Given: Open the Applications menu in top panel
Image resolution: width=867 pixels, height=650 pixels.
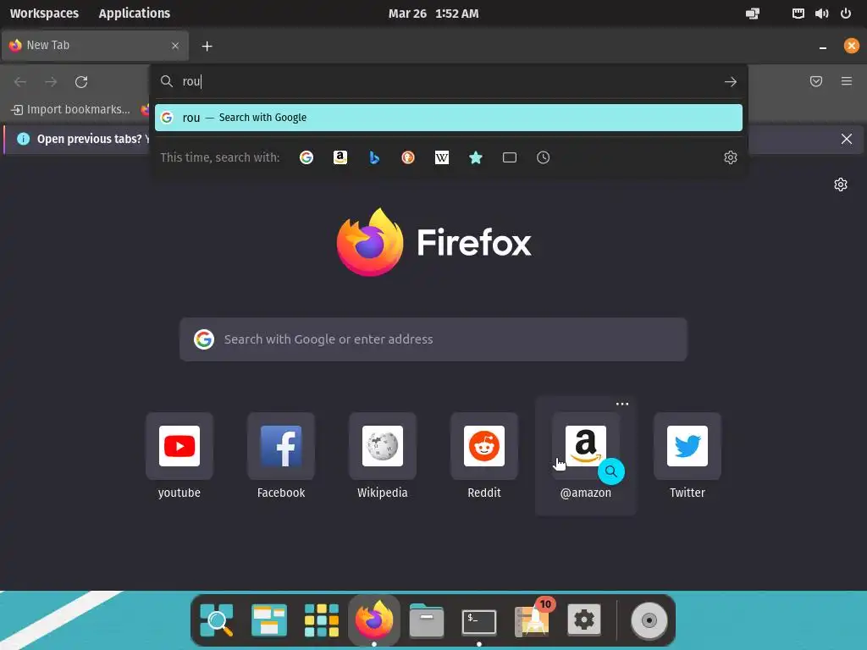Looking at the screenshot, I should click(135, 14).
